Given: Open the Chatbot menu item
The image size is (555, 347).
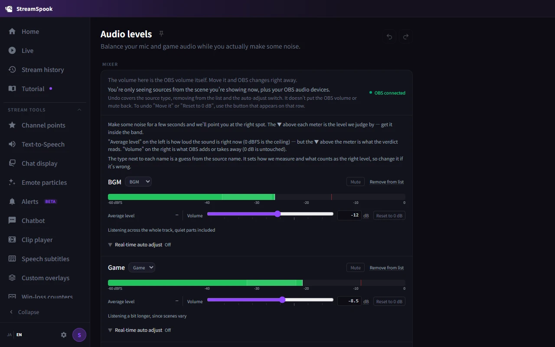Looking at the screenshot, I should 45,220.
